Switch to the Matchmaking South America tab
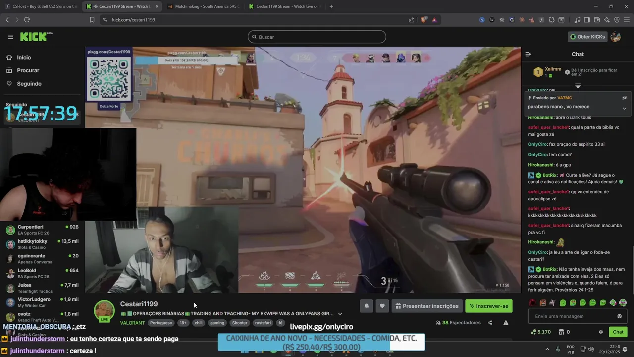 coord(203,6)
